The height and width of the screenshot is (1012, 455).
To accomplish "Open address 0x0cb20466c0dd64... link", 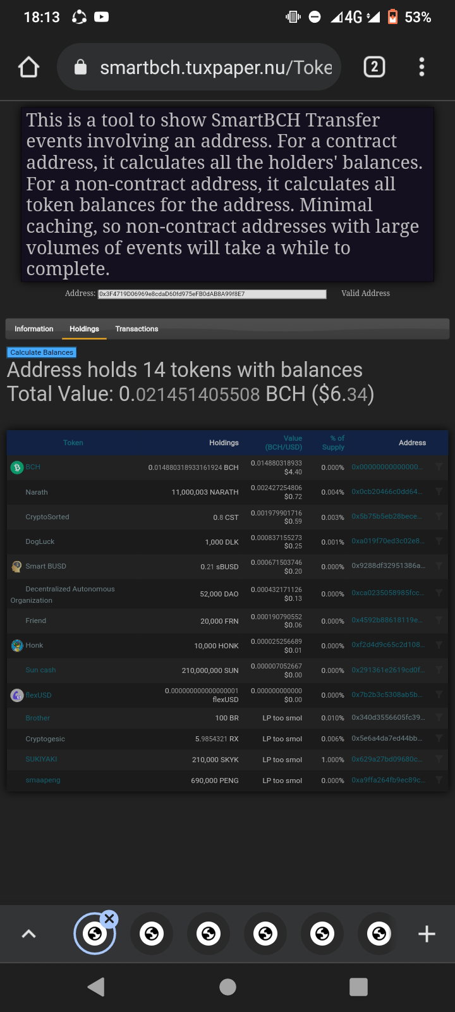I will [x=387, y=491].
